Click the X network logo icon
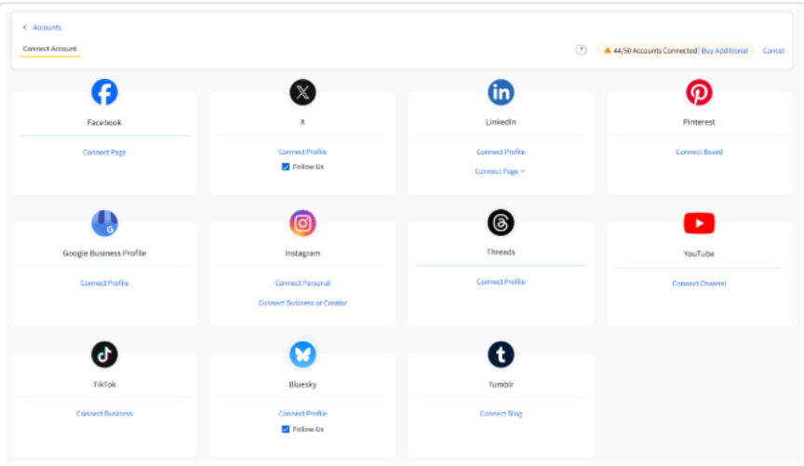 click(x=302, y=92)
